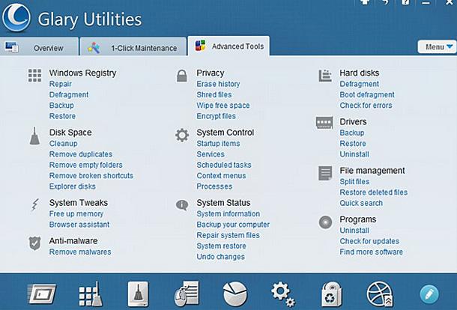Open the globe browser icon in bottom dock
The width and height of the screenshot is (457, 310).
click(x=380, y=294)
